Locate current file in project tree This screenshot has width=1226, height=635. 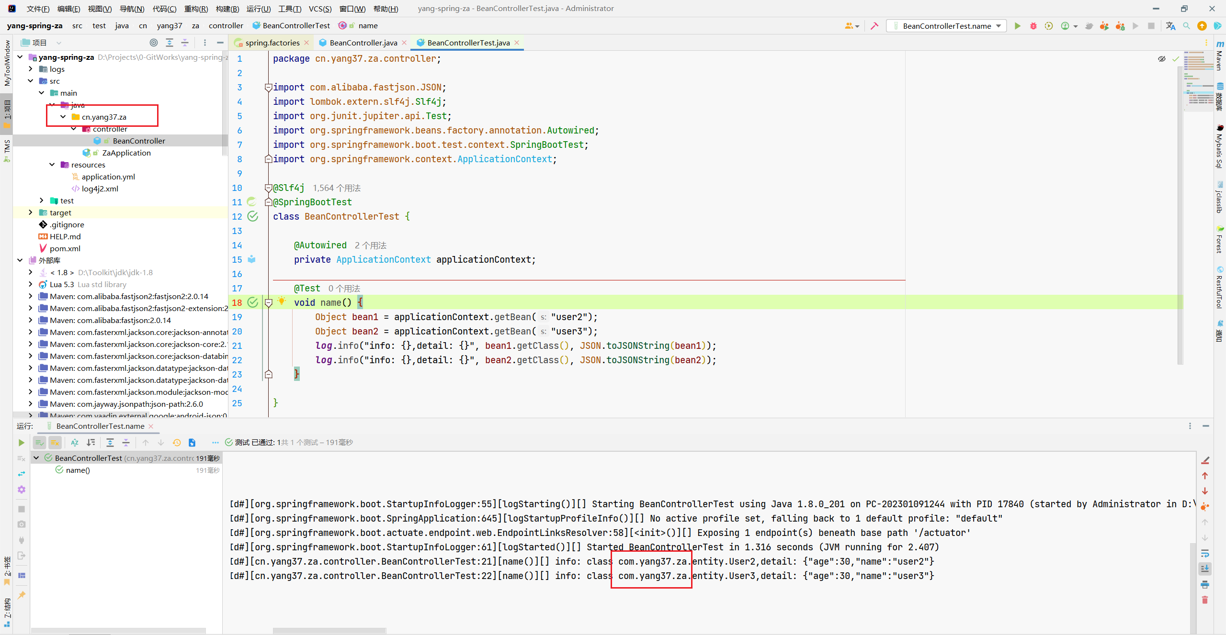point(154,43)
